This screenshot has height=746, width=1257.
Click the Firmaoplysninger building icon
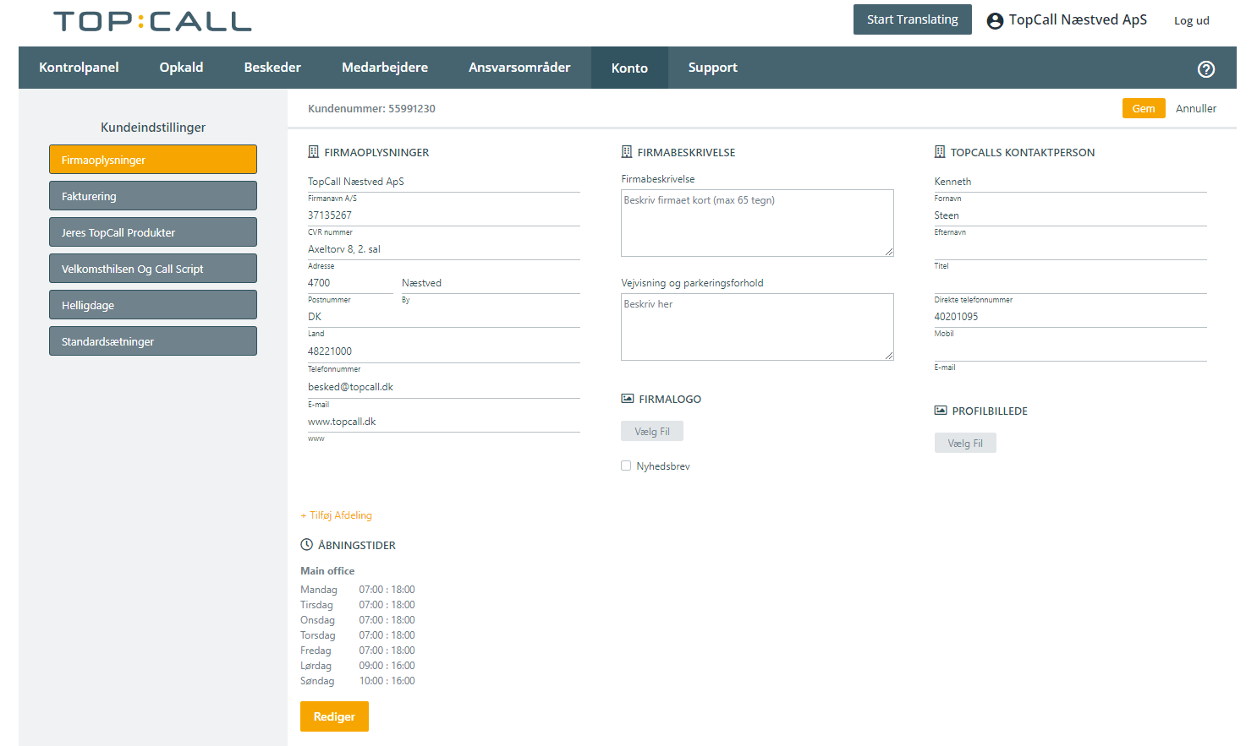click(x=313, y=152)
